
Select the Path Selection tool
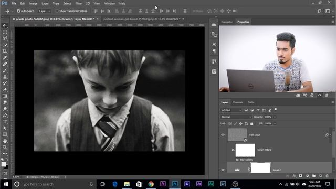coord(5,128)
